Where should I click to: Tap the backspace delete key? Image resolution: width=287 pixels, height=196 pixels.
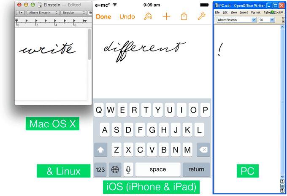pyautogui.click(x=203, y=150)
